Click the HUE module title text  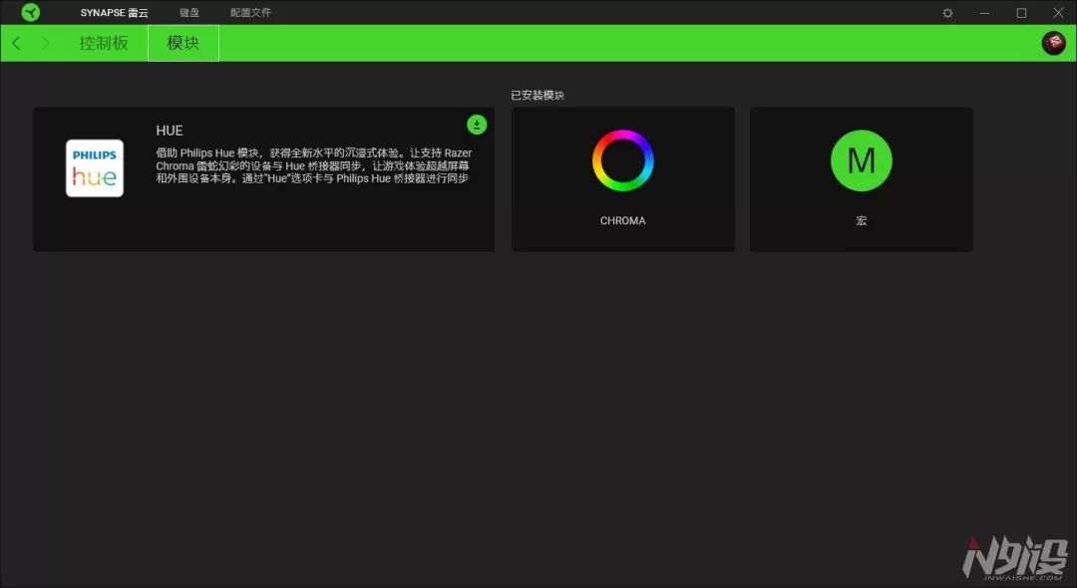pyautogui.click(x=170, y=130)
